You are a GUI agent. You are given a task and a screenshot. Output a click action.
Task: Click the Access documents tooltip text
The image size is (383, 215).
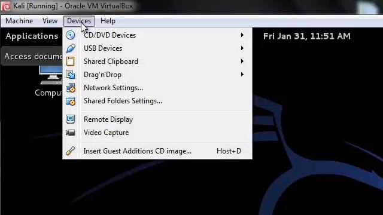[34, 56]
